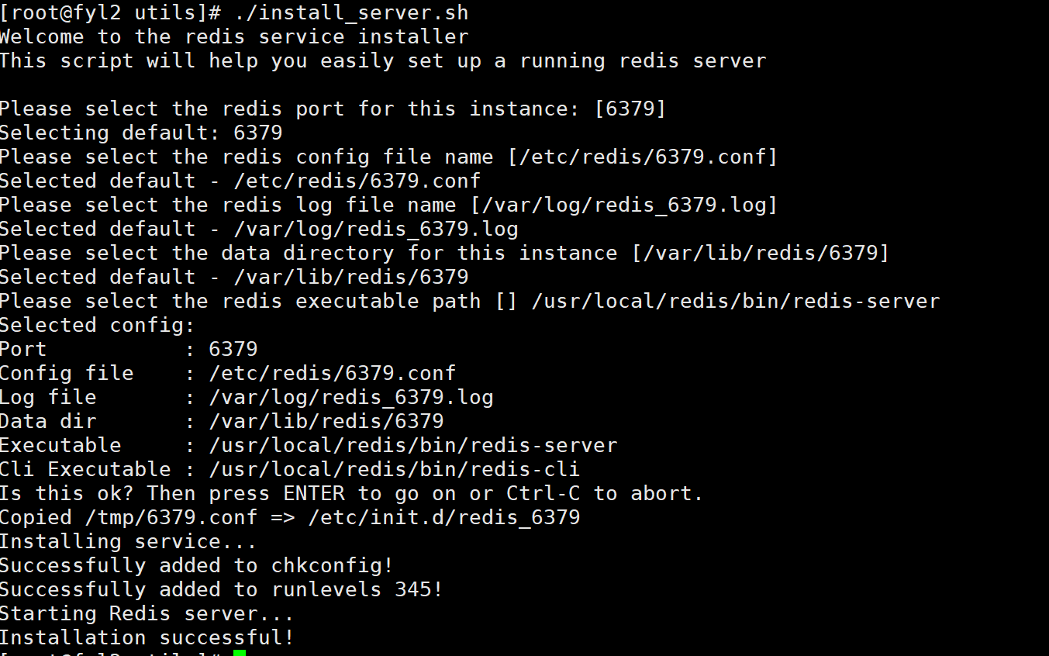Click 'Selected default - /etc/redis/6379.conf' line
The image size is (1049, 656).
click(x=240, y=181)
